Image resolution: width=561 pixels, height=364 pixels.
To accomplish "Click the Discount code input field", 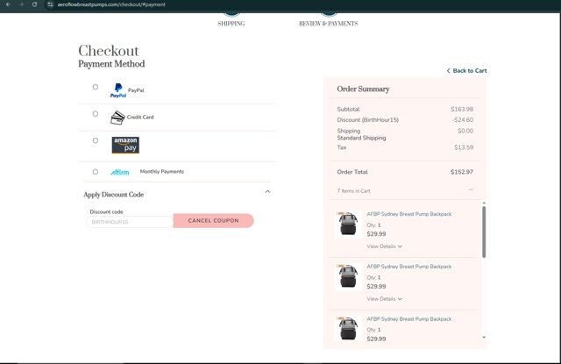I will click(130, 222).
